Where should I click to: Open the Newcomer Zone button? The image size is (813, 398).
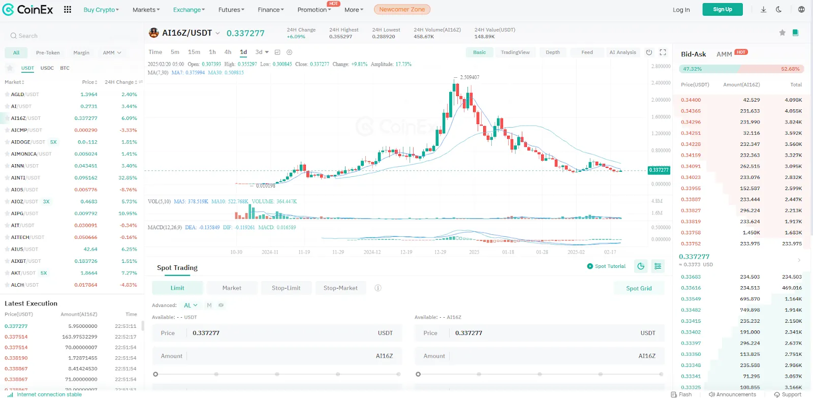[x=402, y=10]
